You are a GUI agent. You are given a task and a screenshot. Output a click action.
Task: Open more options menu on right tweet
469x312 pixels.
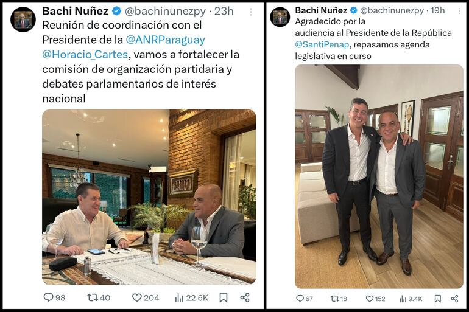(x=455, y=11)
